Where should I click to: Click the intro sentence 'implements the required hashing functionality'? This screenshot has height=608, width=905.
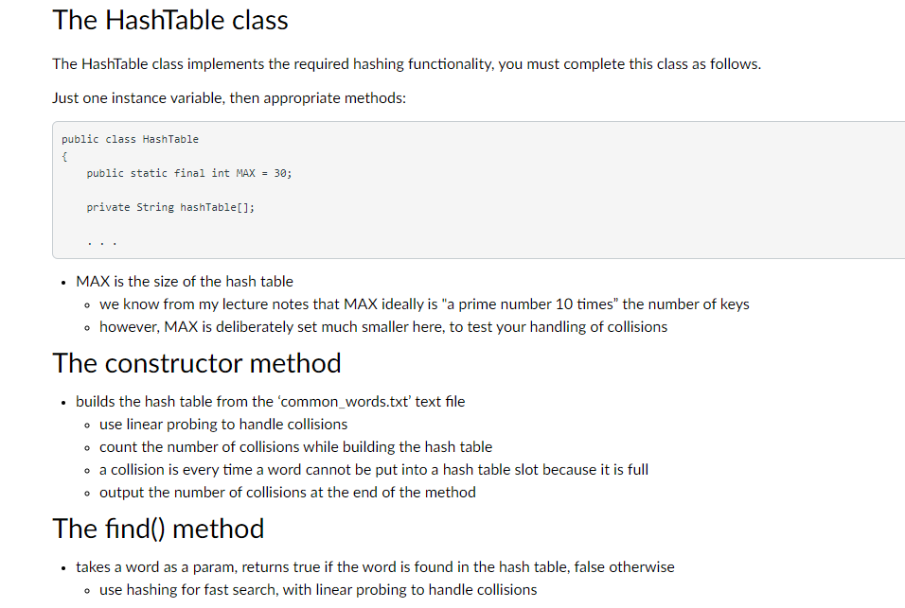coord(406,64)
